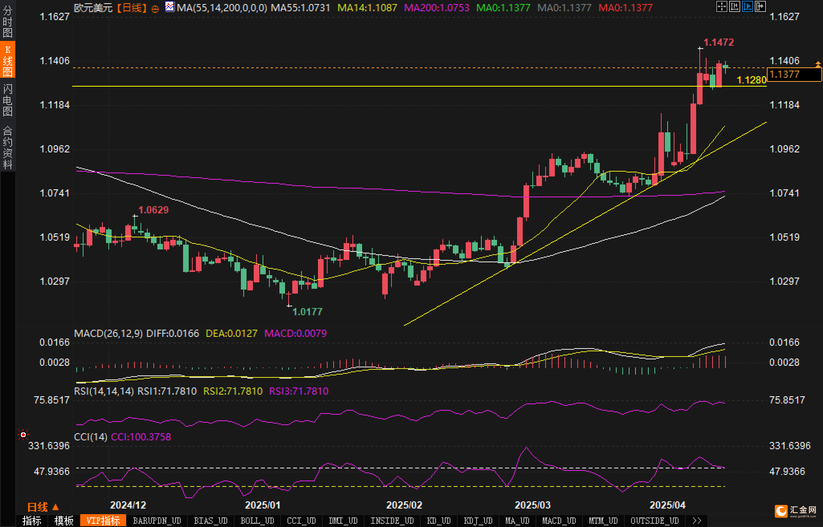This screenshot has width=823, height=527.
Task: Click the 1.0177 low price marker
Action: tap(308, 312)
